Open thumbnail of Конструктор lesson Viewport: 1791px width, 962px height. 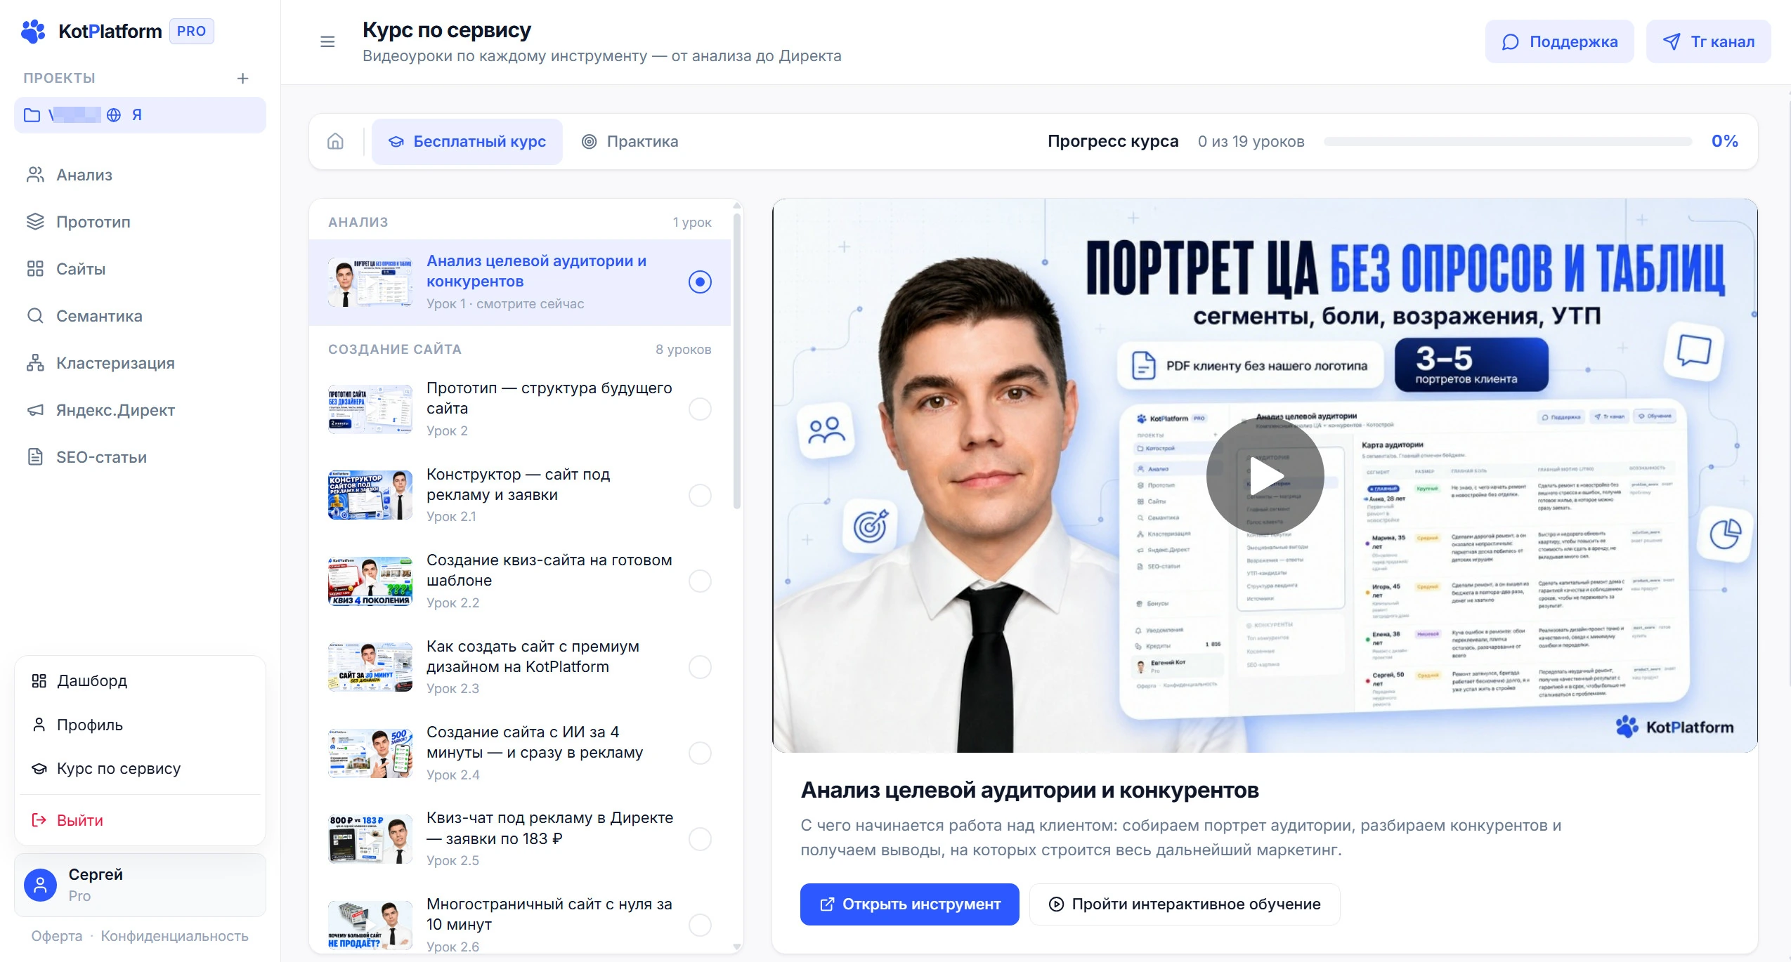click(370, 495)
